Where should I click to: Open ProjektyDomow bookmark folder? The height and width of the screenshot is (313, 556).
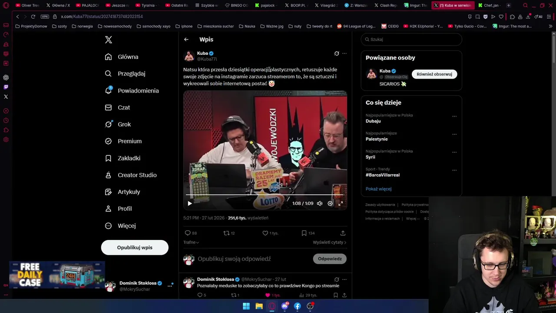(31, 26)
